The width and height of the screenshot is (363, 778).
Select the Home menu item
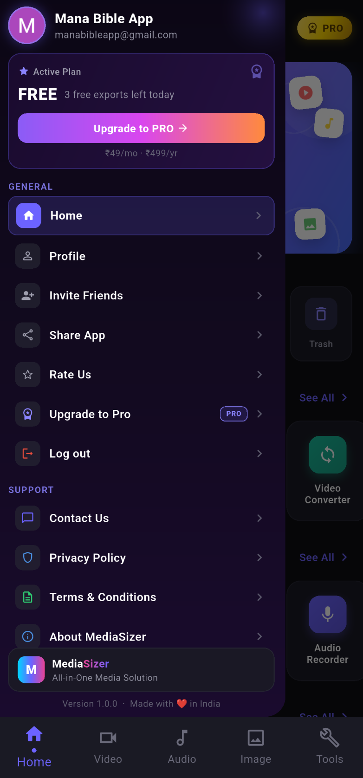[x=141, y=216]
